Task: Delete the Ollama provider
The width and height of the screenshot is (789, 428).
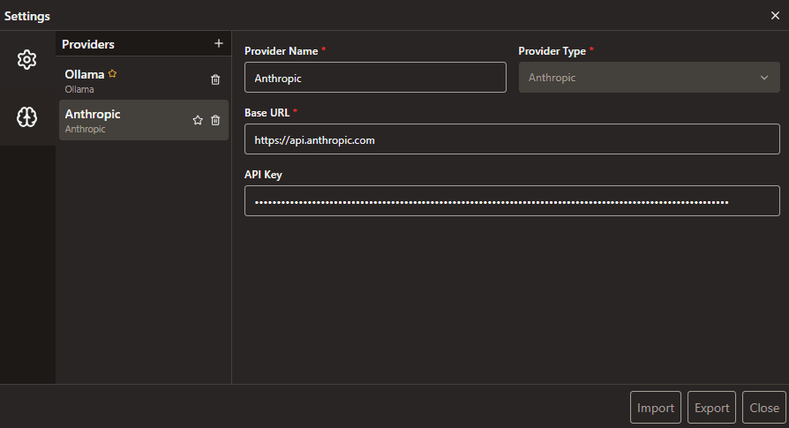Action: point(215,79)
